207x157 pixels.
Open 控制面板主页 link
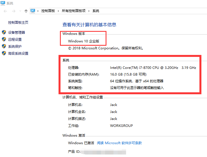(18, 23)
